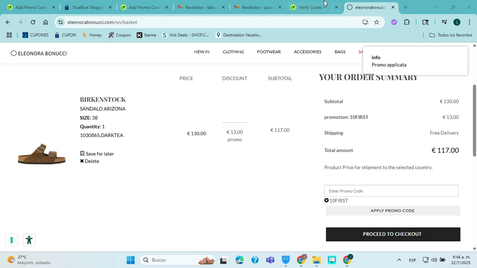Click the Eleonora Bonucci logo

[x=39, y=53]
